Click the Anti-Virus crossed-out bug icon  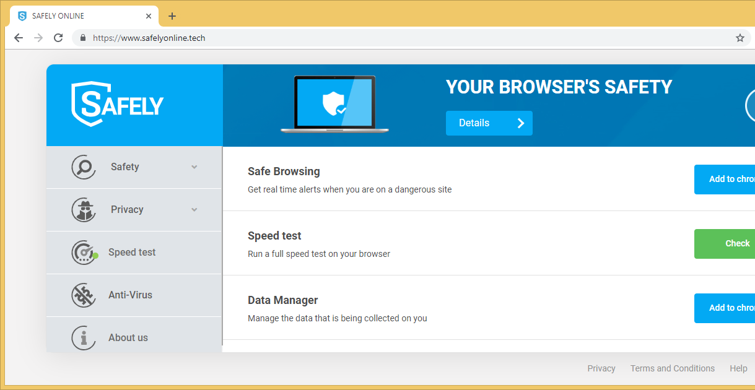pos(84,295)
